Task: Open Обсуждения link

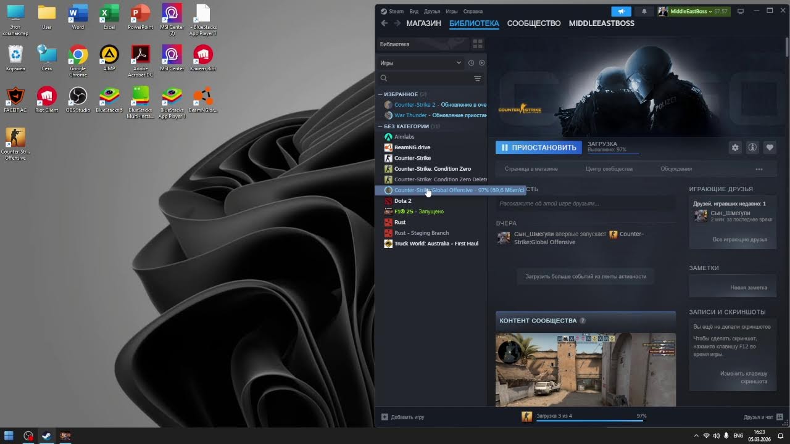Action: (676, 169)
